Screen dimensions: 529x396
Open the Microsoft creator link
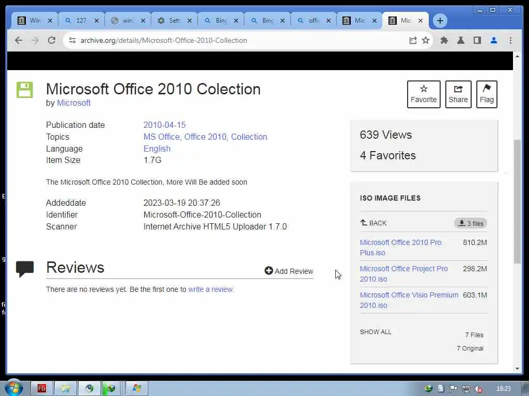(x=73, y=103)
